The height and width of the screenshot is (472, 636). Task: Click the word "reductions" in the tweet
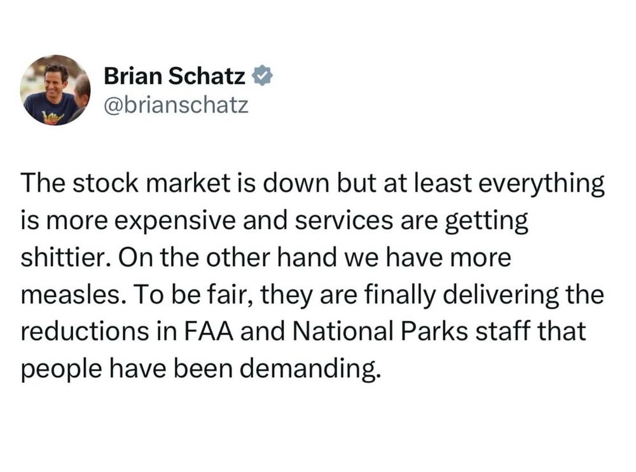point(85,331)
